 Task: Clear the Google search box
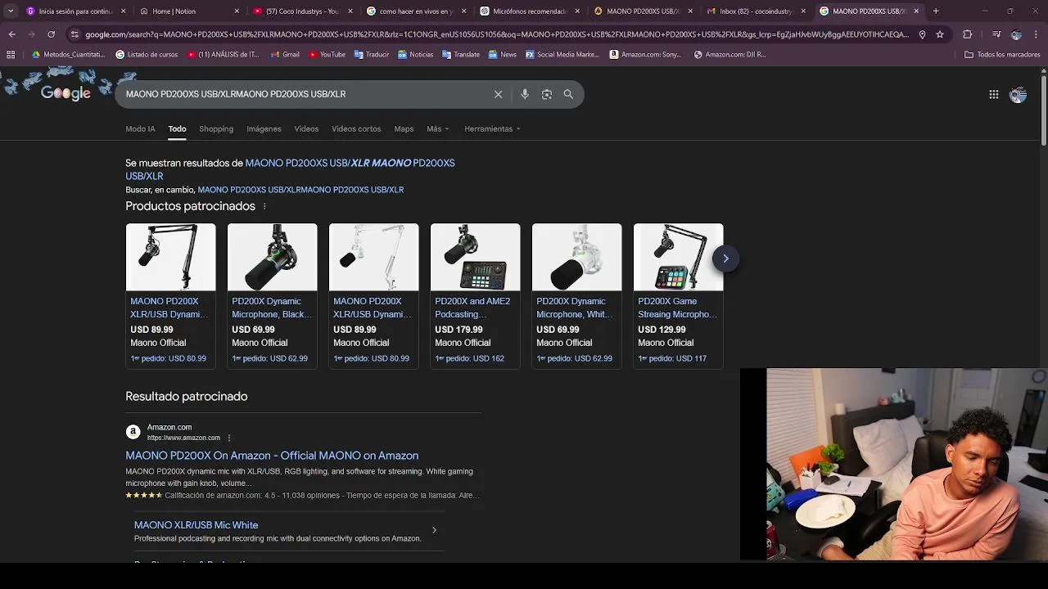click(x=498, y=94)
